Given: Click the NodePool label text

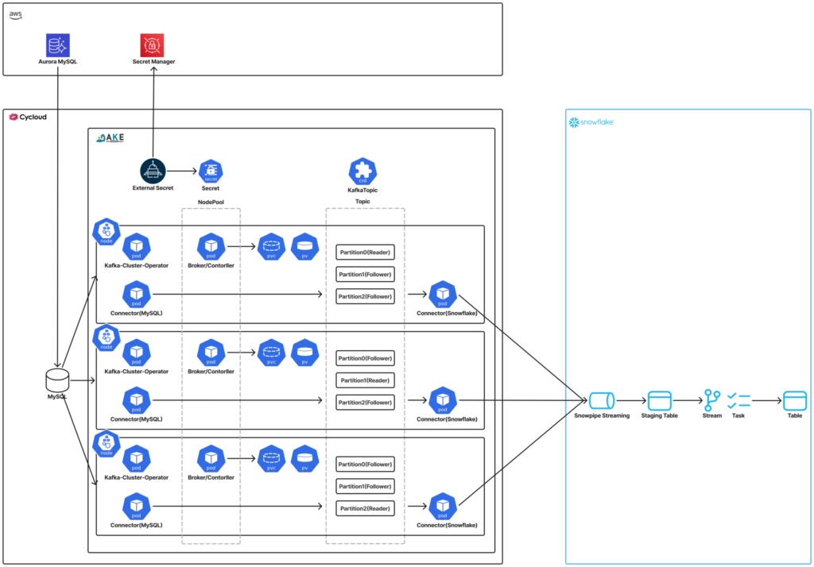Looking at the screenshot, I should tap(211, 202).
